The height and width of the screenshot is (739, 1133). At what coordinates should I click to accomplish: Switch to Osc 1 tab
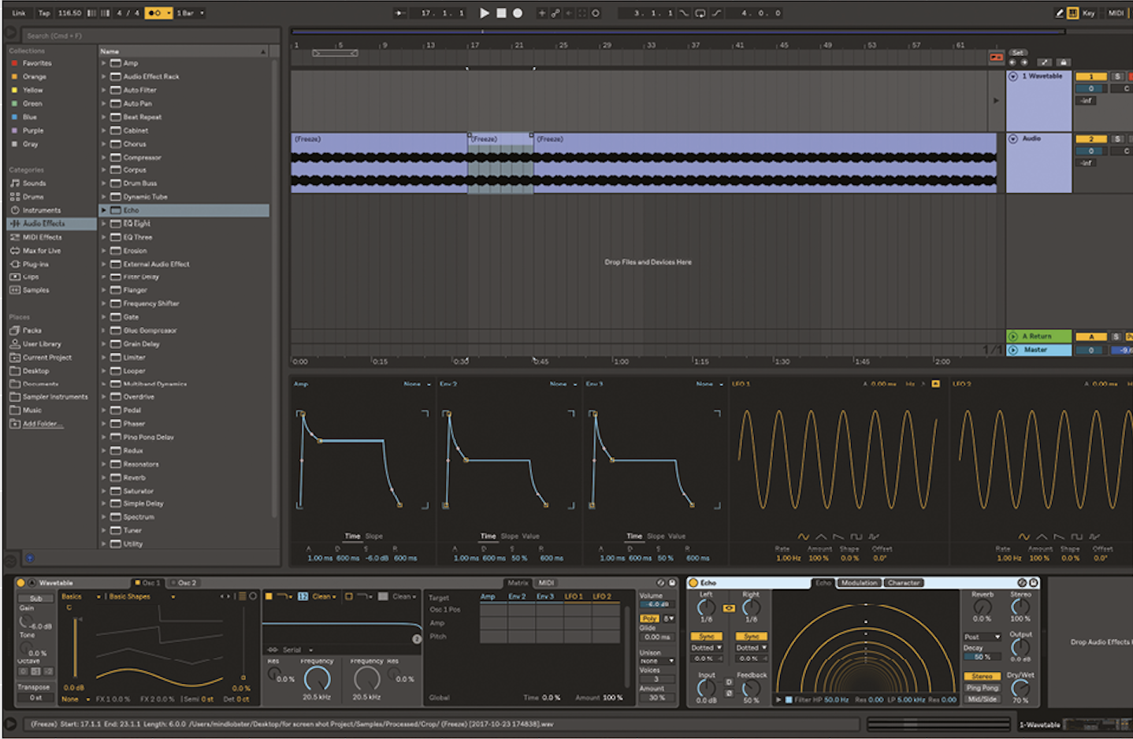click(148, 583)
